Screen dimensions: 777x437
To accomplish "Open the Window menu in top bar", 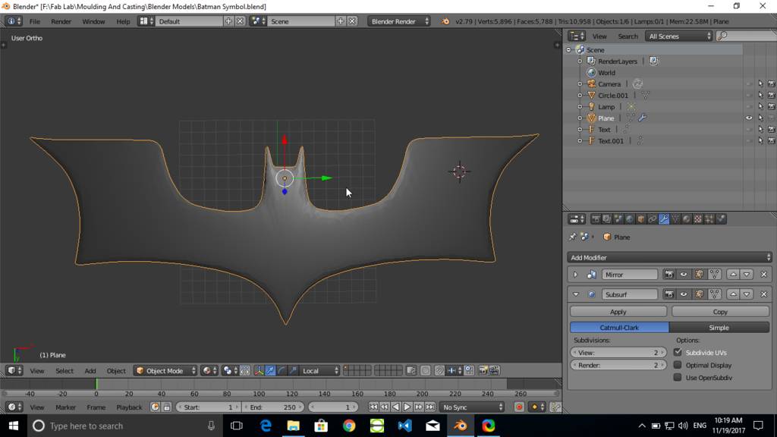I will (93, 21).
